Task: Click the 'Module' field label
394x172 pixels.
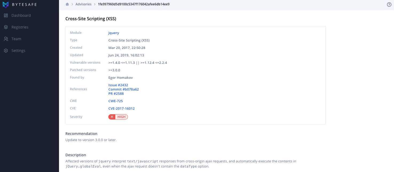Action: [76, 33]
